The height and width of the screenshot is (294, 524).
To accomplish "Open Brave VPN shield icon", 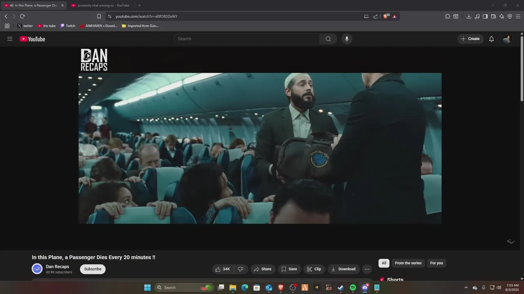I will point(510,16).
